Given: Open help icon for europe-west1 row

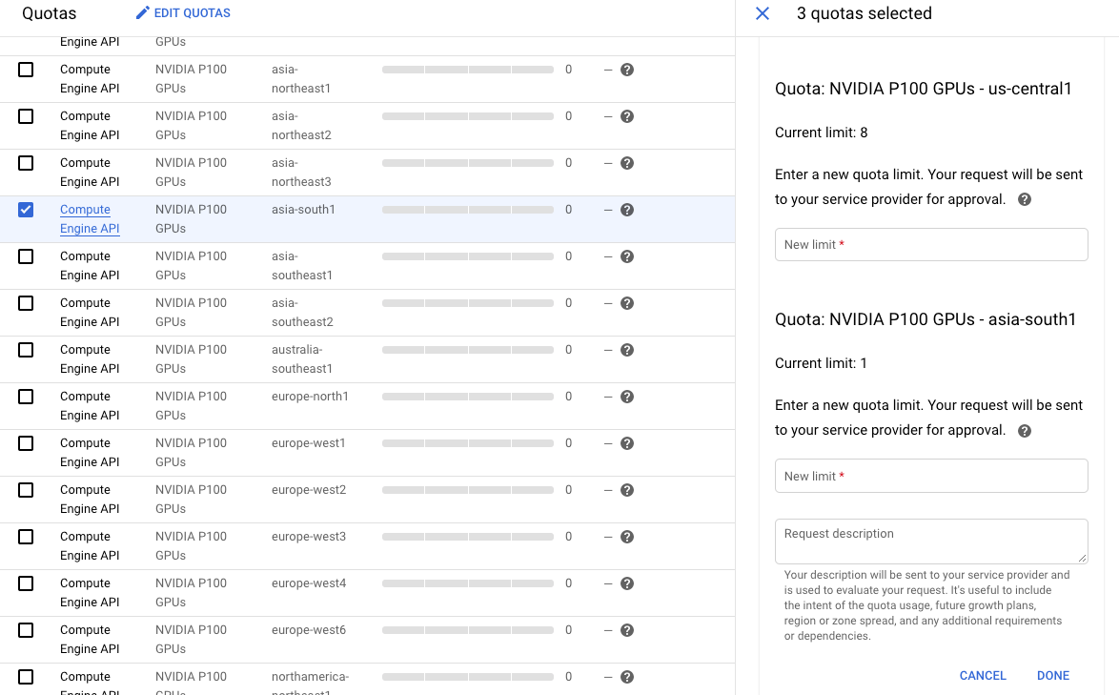Looking at the screenshot, I should (x=627, y=444).
